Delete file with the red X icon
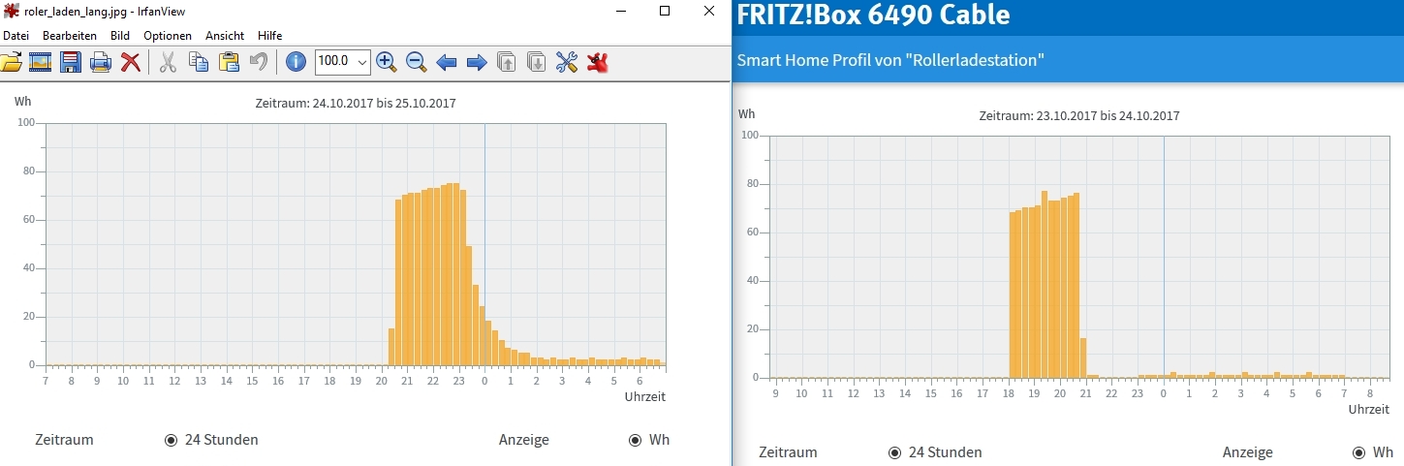The width and height of the screenshot is (1404, 466). [130, 63]
